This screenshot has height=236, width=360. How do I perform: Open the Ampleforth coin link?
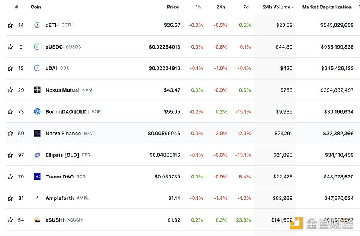[x=59, y=198]
